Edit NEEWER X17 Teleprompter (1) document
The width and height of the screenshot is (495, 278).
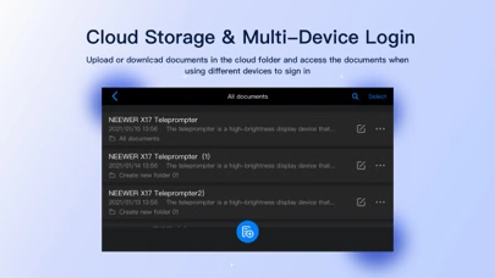[361, 166]
